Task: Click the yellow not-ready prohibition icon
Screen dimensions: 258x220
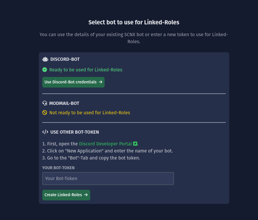Action: [45, 112]
